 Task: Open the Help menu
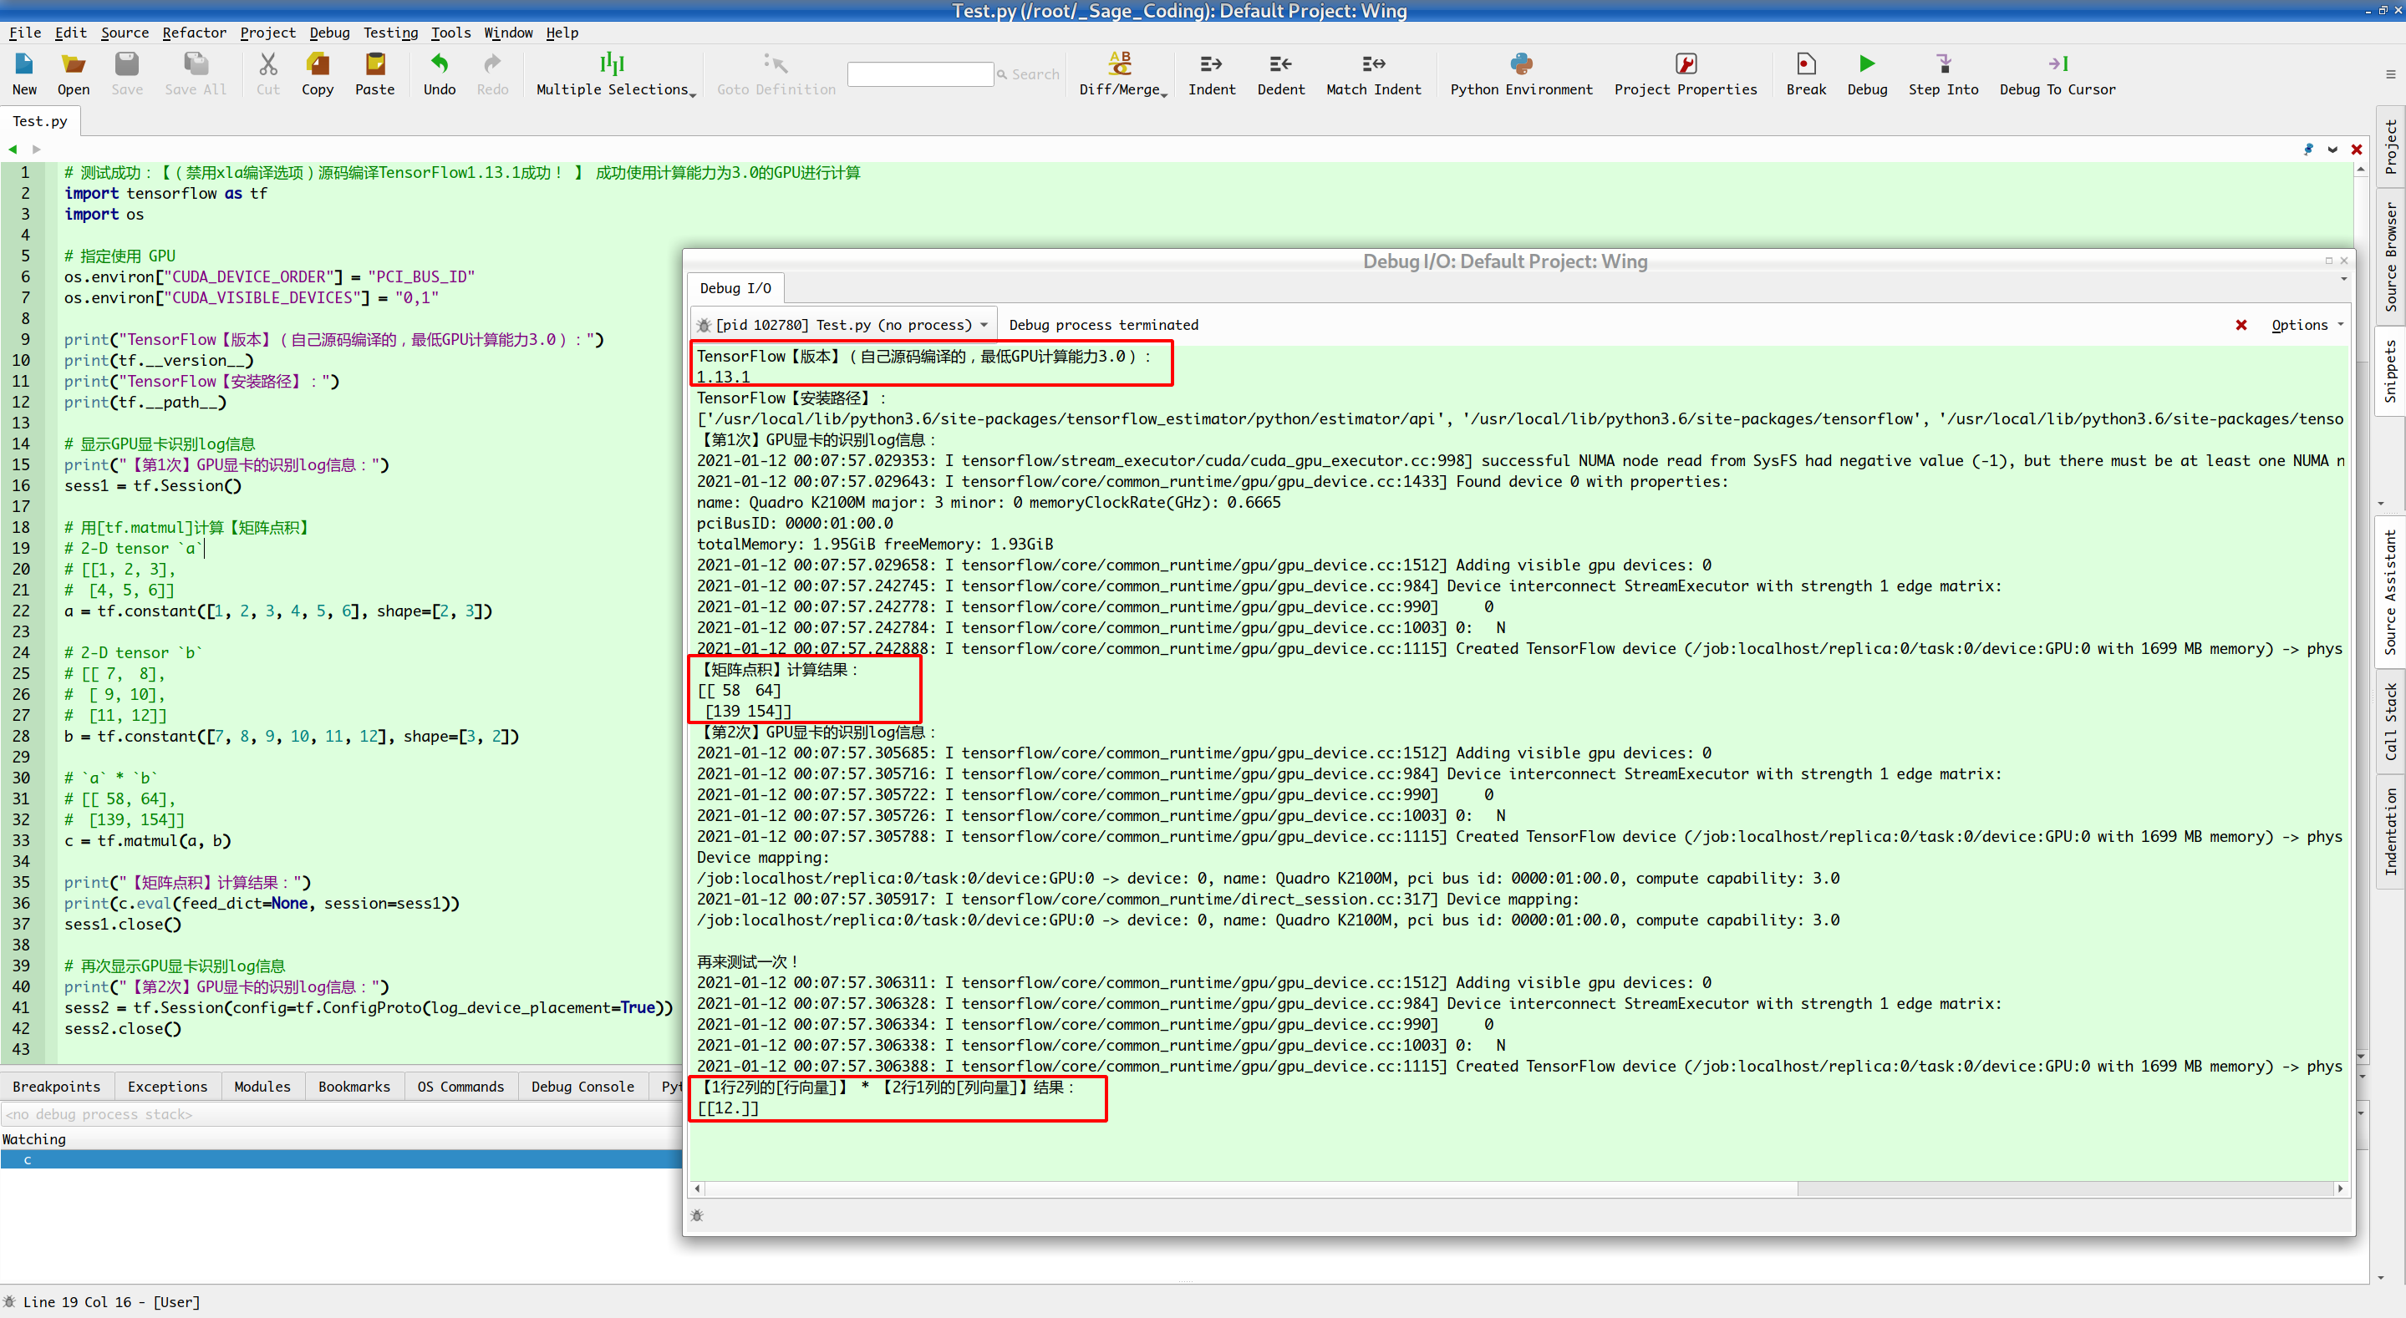[x=562, y=33]
